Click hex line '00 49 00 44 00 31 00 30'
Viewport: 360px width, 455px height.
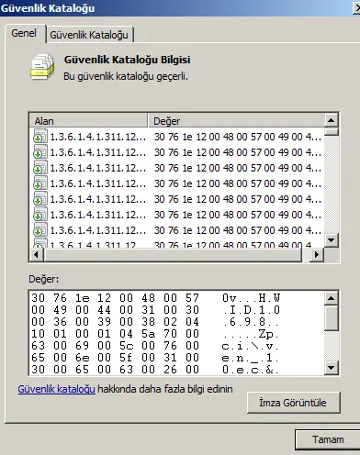click(116, 310)
